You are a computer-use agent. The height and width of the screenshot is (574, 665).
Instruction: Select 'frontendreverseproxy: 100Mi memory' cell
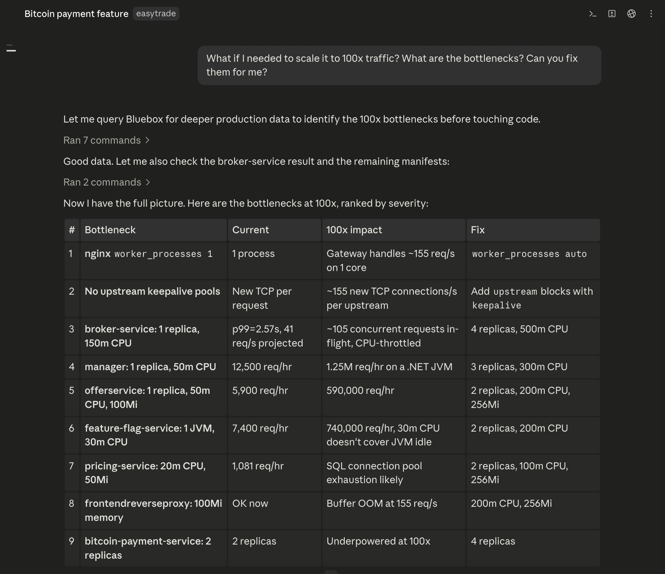click(154, 510)
